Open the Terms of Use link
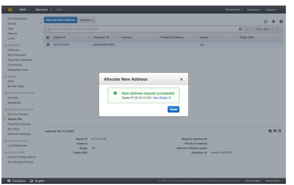The height and width of the screenshot is (185, 294). tap(272, 181)
